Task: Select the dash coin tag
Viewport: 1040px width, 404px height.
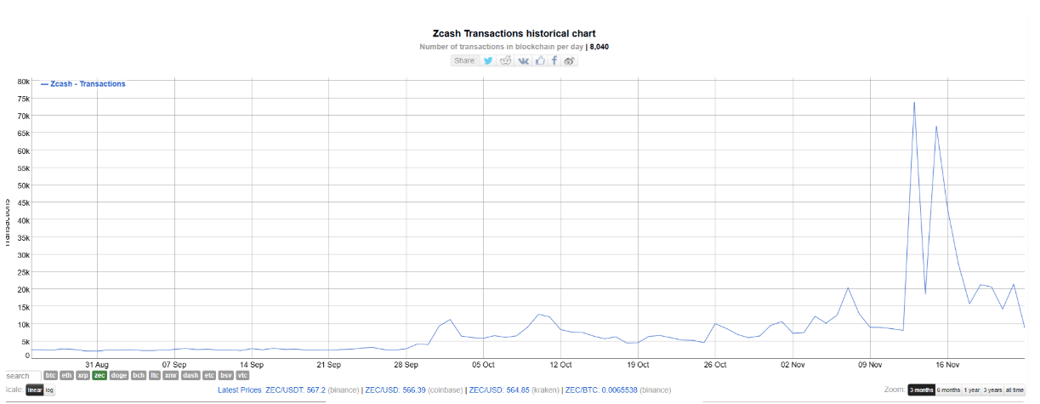Action: click(190, 375)
